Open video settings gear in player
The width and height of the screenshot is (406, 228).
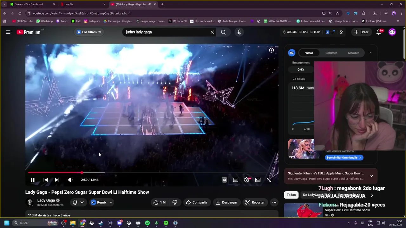(x=247, y=180)
